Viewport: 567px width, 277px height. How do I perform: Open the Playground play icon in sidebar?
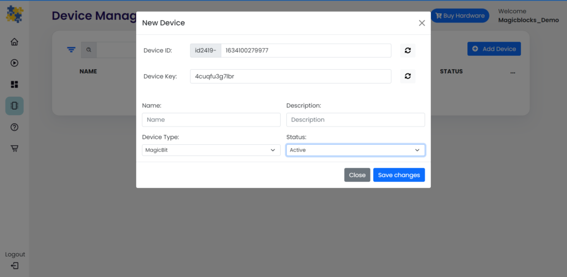(x=14, y=62)
